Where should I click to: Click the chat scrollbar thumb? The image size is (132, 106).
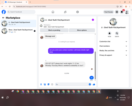95,65
